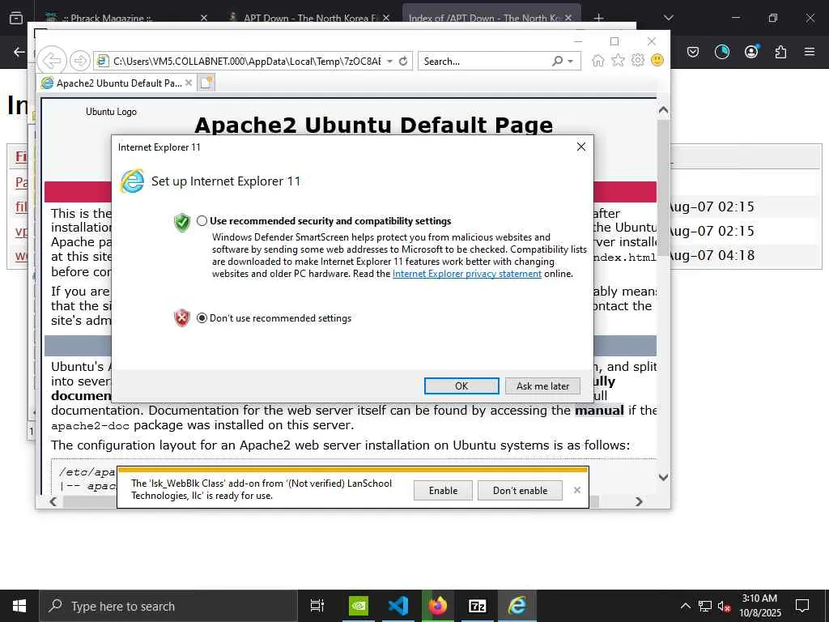Image resolution: width=829 pixels, height=622 pixels.
Task: Open the NVIDIA app on taskbar
Action: pyautogui.click(x=359, y=606)
